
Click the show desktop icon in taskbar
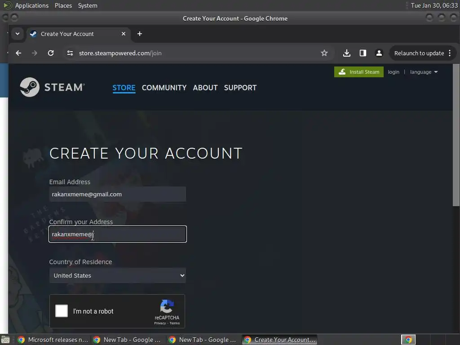pos(5,340)
